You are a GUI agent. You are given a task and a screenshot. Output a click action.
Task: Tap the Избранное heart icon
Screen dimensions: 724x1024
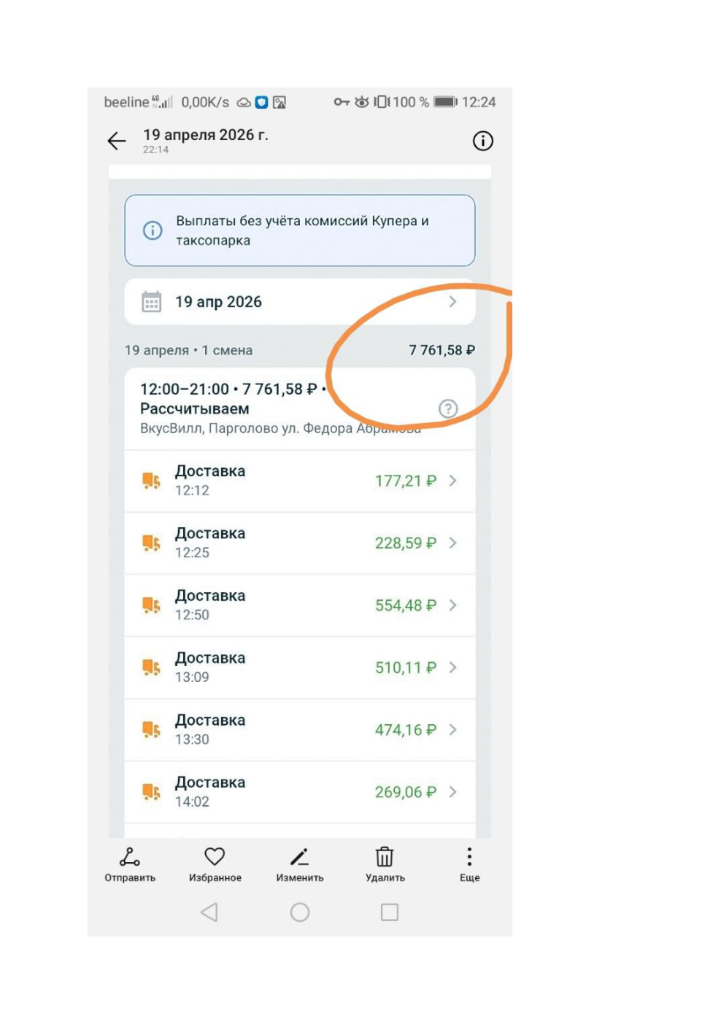pyautogui.click(x=215, y=856)
